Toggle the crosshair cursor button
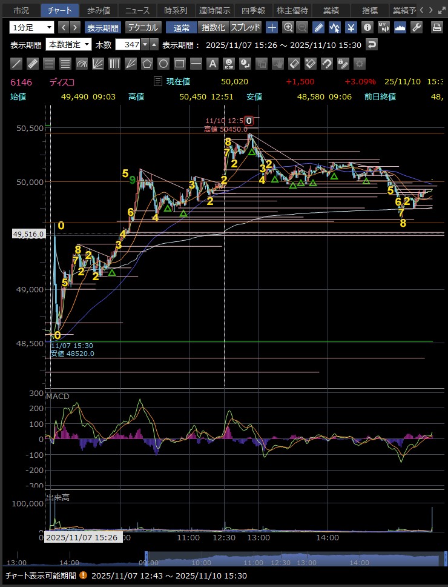448x587 pixels. 272,27
